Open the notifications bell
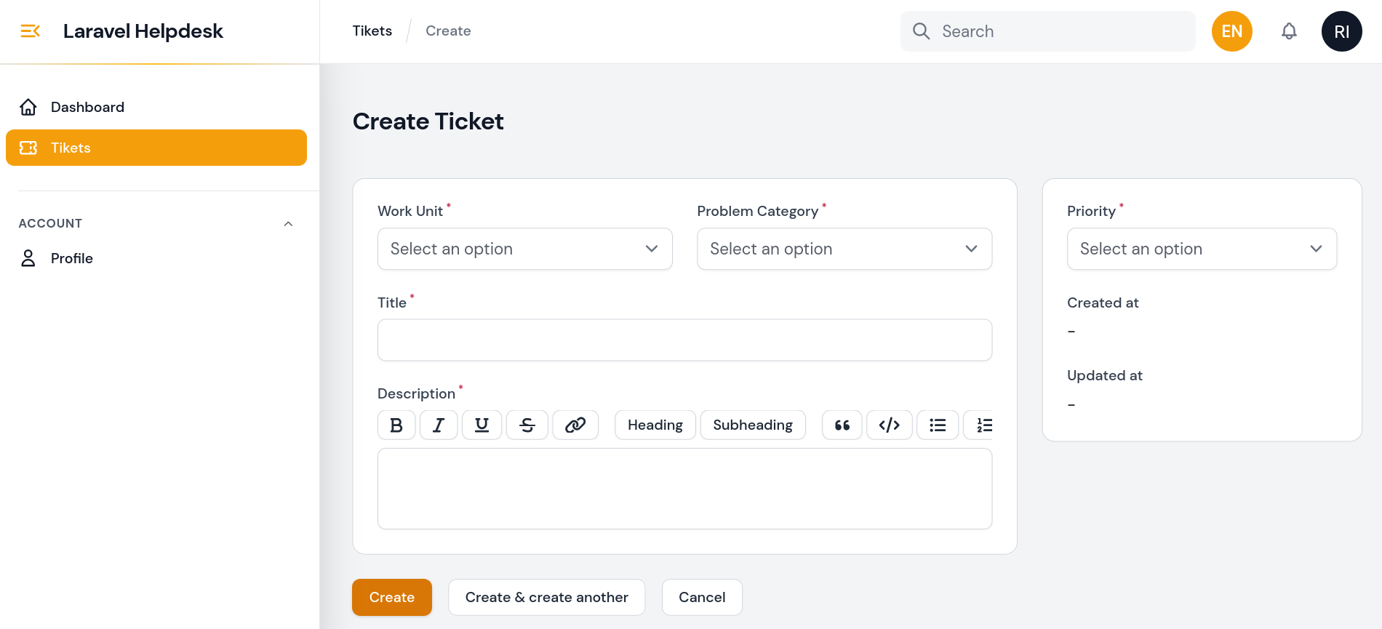The image size is (1382, 629). click(1289, 31)
